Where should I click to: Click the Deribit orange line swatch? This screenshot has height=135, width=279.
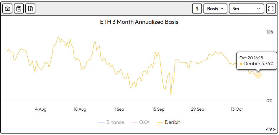[x=160, y=122]
